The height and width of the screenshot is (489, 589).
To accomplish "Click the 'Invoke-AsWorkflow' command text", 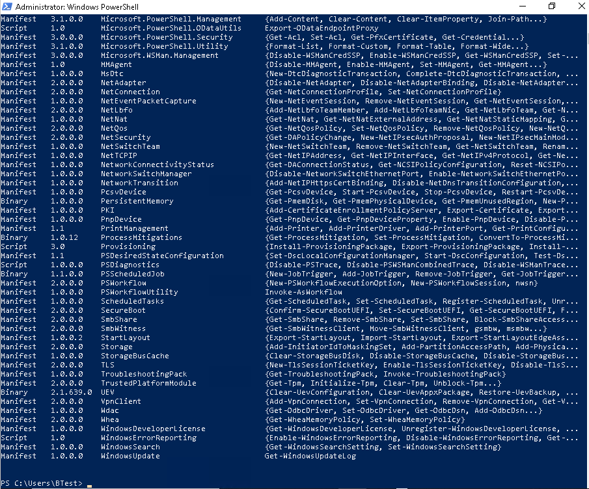I will pos(303,292).
